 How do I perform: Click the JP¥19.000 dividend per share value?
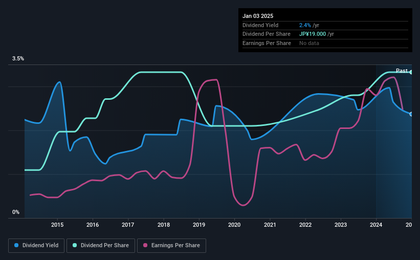coord(313,34)
